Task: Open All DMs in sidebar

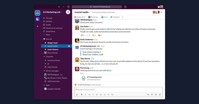Action: (48, 21)
